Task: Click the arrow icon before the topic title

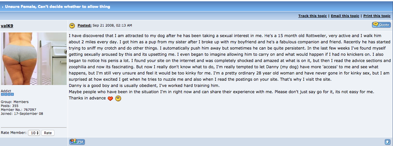Action: (3, 7)
